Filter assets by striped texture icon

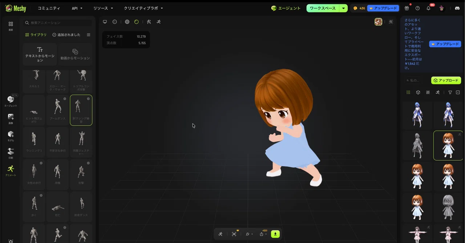pyautogui.click(x=428, y=92)
